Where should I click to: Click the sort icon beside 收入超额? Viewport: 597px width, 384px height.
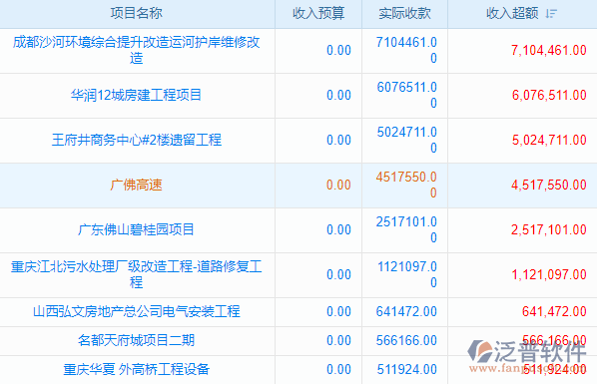[x=550, y=14]
